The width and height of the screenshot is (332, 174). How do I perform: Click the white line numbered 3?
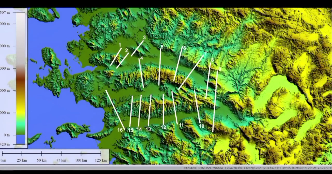[x=137, y=48]
